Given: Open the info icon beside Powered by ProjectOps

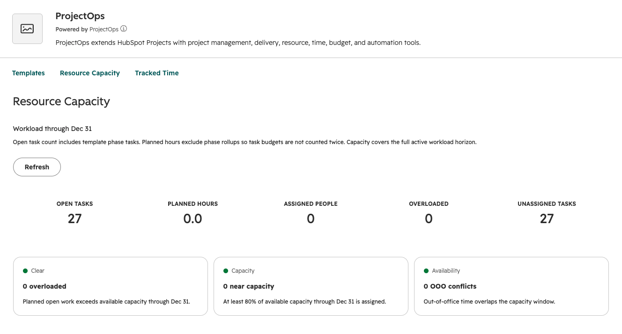Looking at the screenshot, I should coord(124,29).
